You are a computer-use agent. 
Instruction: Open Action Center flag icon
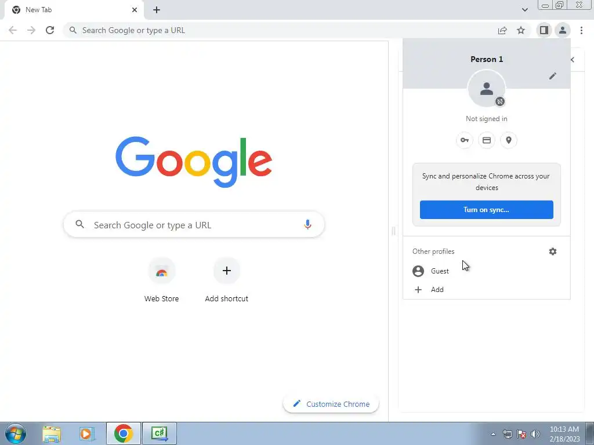tap(521, 434)
